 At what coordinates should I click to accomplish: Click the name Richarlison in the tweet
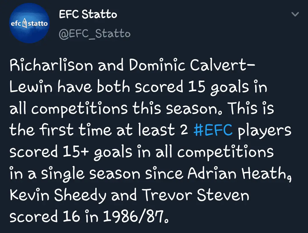(x=51, y=66)
